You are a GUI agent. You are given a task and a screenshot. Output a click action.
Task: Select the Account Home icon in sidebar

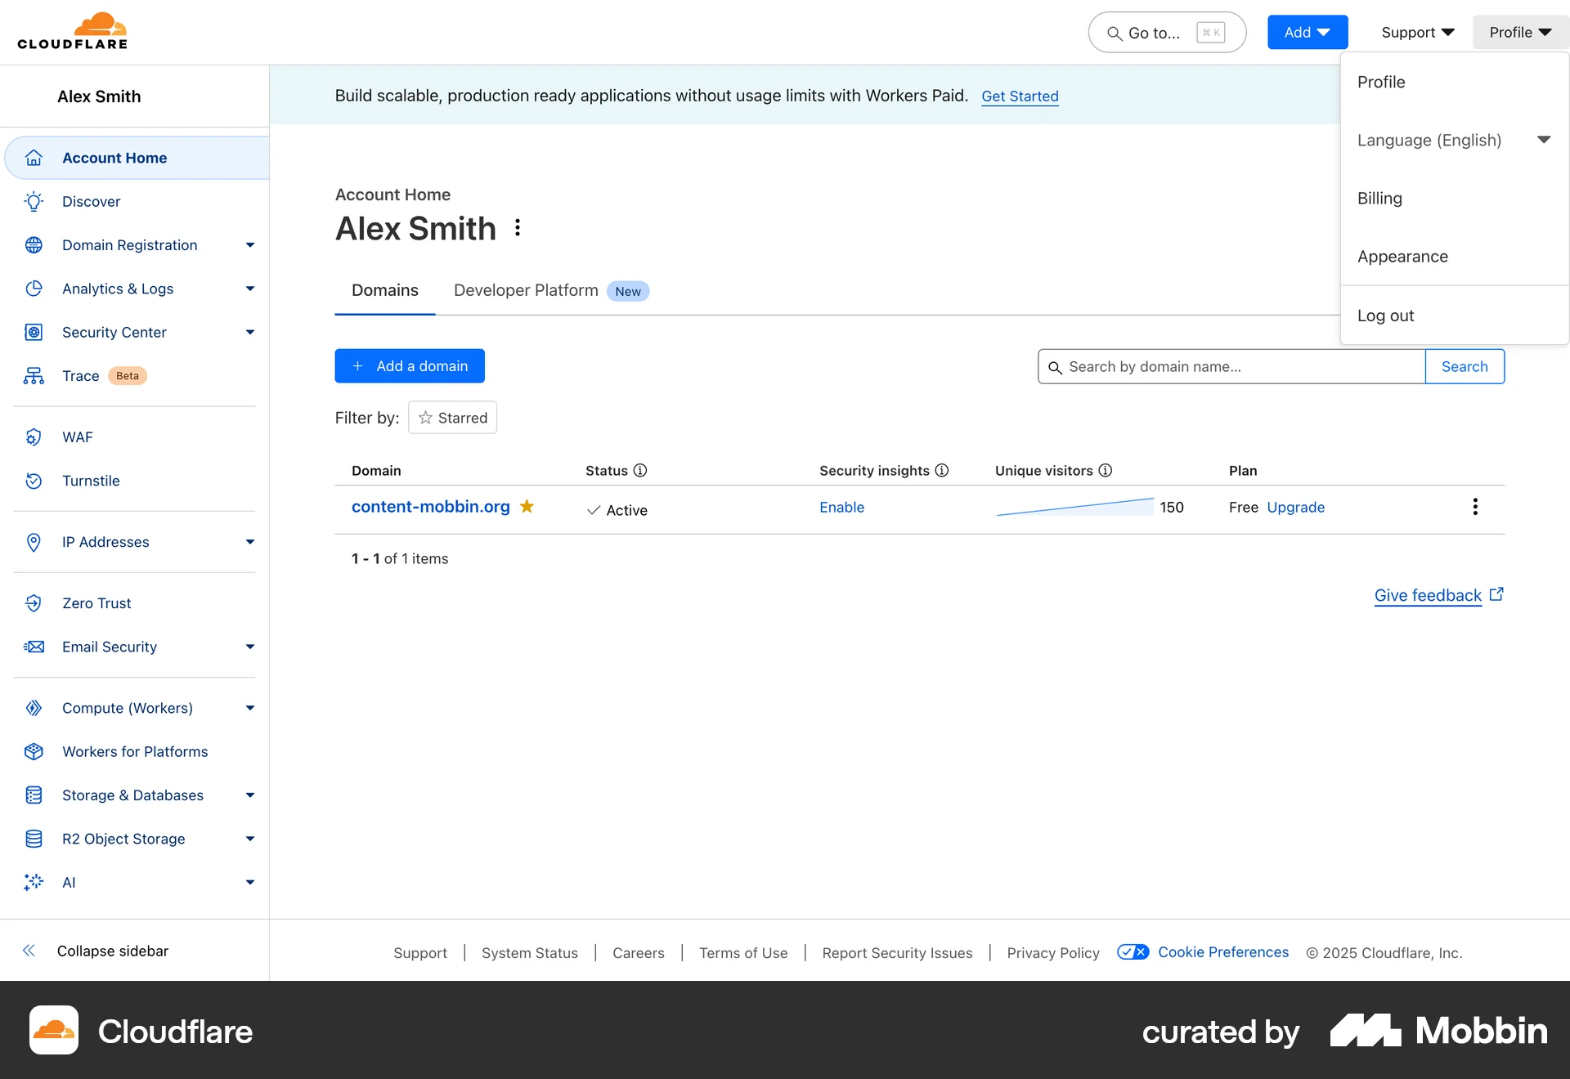[34, 157]
